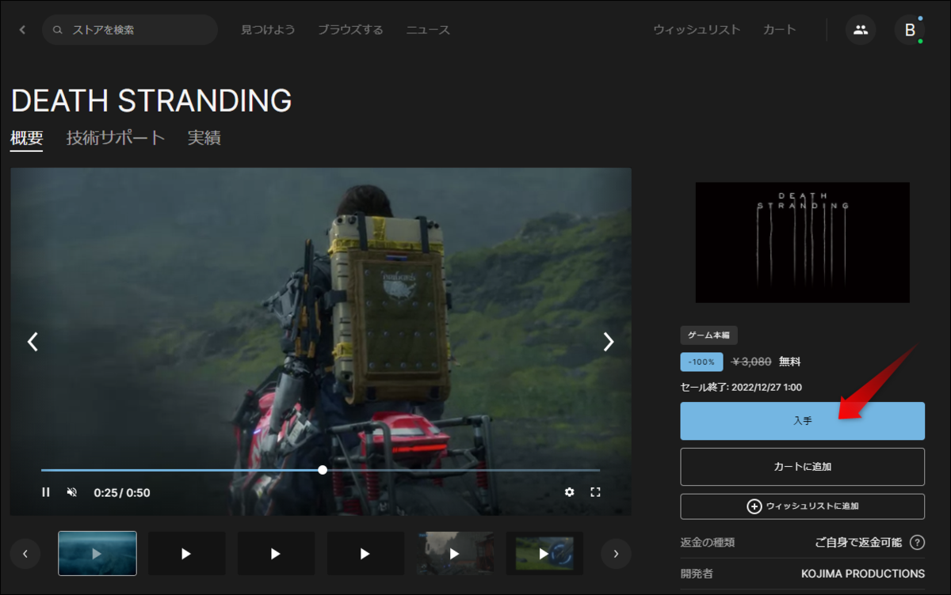Click the DEATH STRANDING logo image
This screenshot has height=595, width=951.
click(802, 242)
